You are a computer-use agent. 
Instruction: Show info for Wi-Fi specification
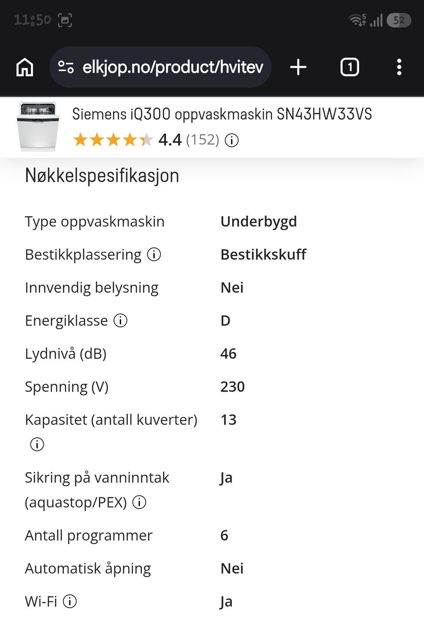point(70,601)
